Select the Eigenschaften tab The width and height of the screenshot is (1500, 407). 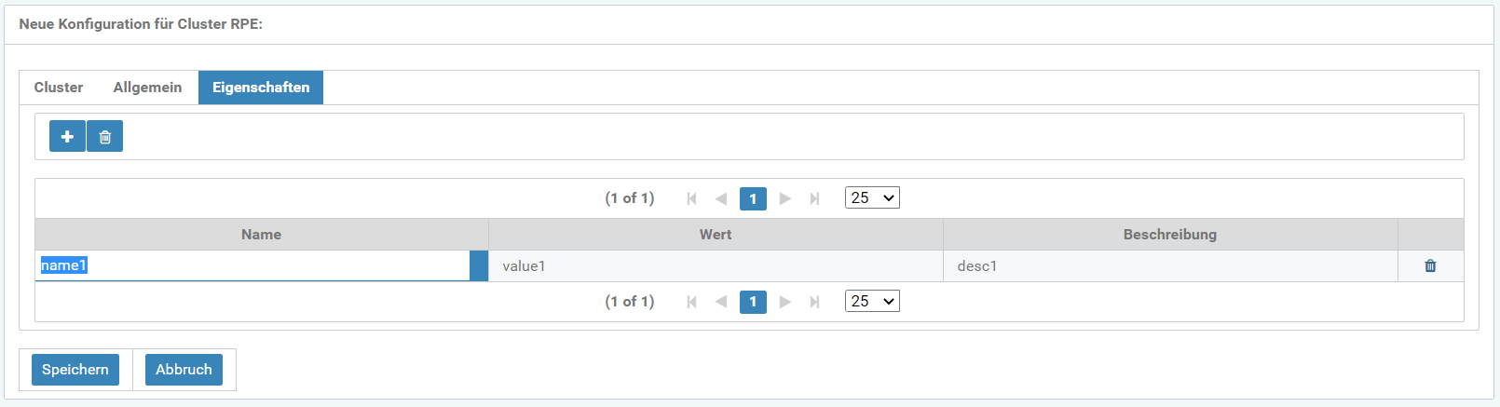pos(261,88)
